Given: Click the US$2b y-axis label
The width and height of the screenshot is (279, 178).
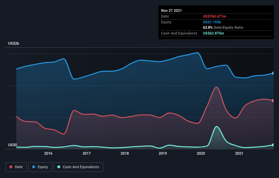Looking at the screenshot, I should coord(14,43).
